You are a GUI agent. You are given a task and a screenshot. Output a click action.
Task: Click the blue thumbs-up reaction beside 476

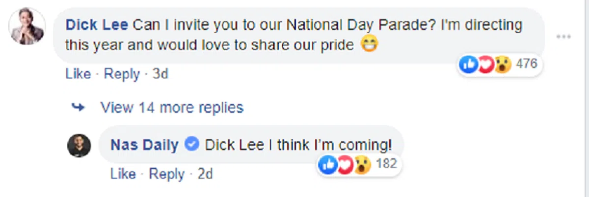469,64
